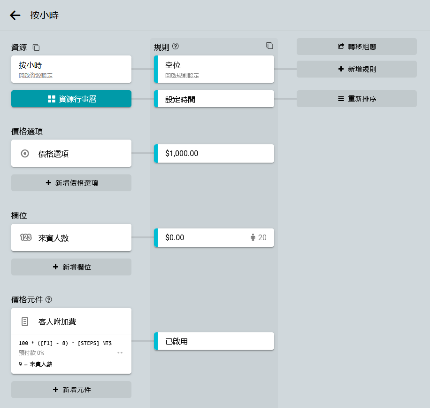Open the 空位 rule settings card
430x408 pixels.
214,69
